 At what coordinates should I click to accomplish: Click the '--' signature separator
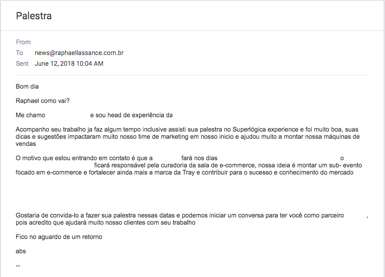tap(18, 266)
